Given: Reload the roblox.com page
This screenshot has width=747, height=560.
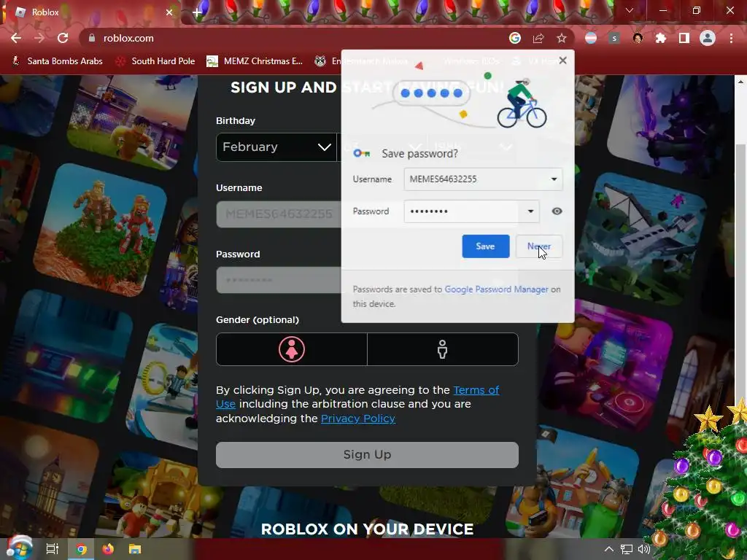Looking at the screenshot, I should click(63, 38).
